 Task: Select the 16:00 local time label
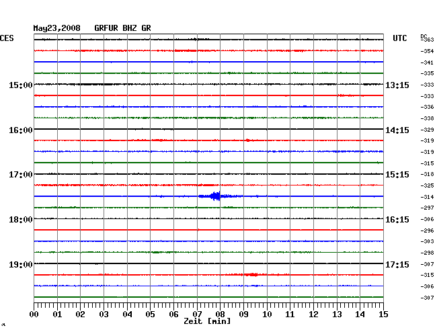21,130
